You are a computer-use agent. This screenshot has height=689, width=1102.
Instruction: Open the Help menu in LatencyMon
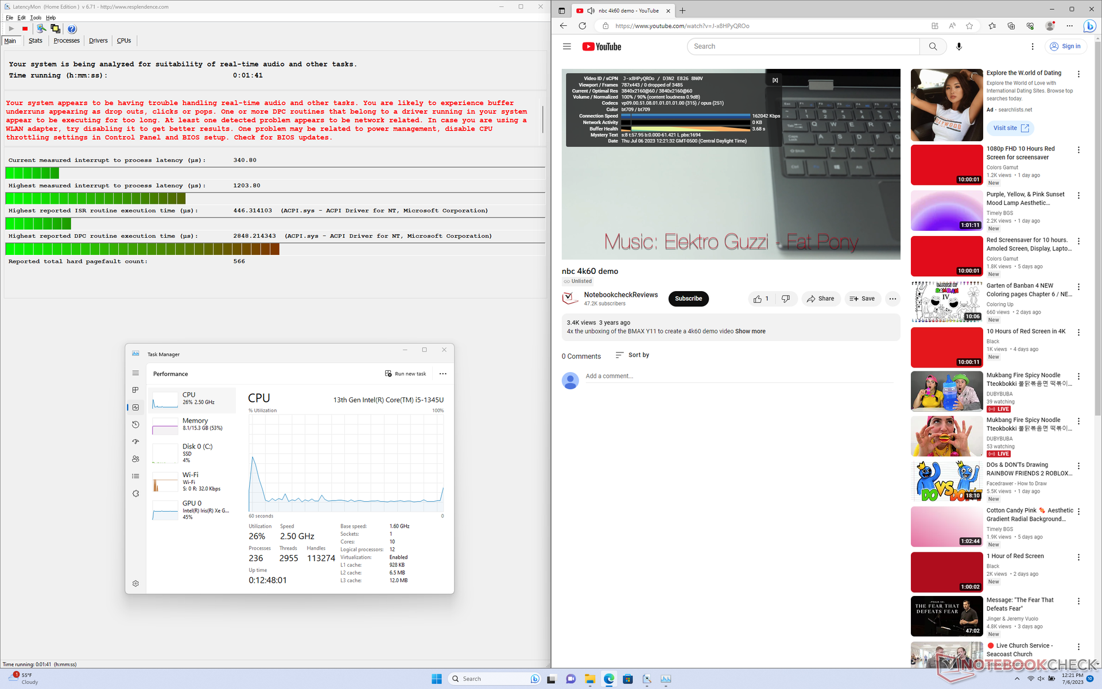click(x=51, y=18)
